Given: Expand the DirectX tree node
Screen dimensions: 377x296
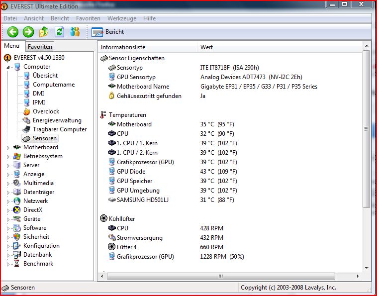Looking at the screenshot, I should 8,210.
